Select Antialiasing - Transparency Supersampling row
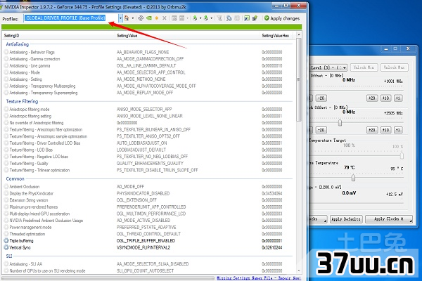 (148, 93)
